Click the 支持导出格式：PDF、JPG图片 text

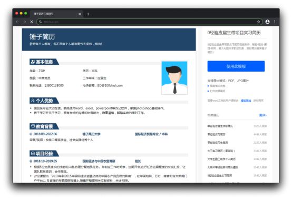(228, 81)
